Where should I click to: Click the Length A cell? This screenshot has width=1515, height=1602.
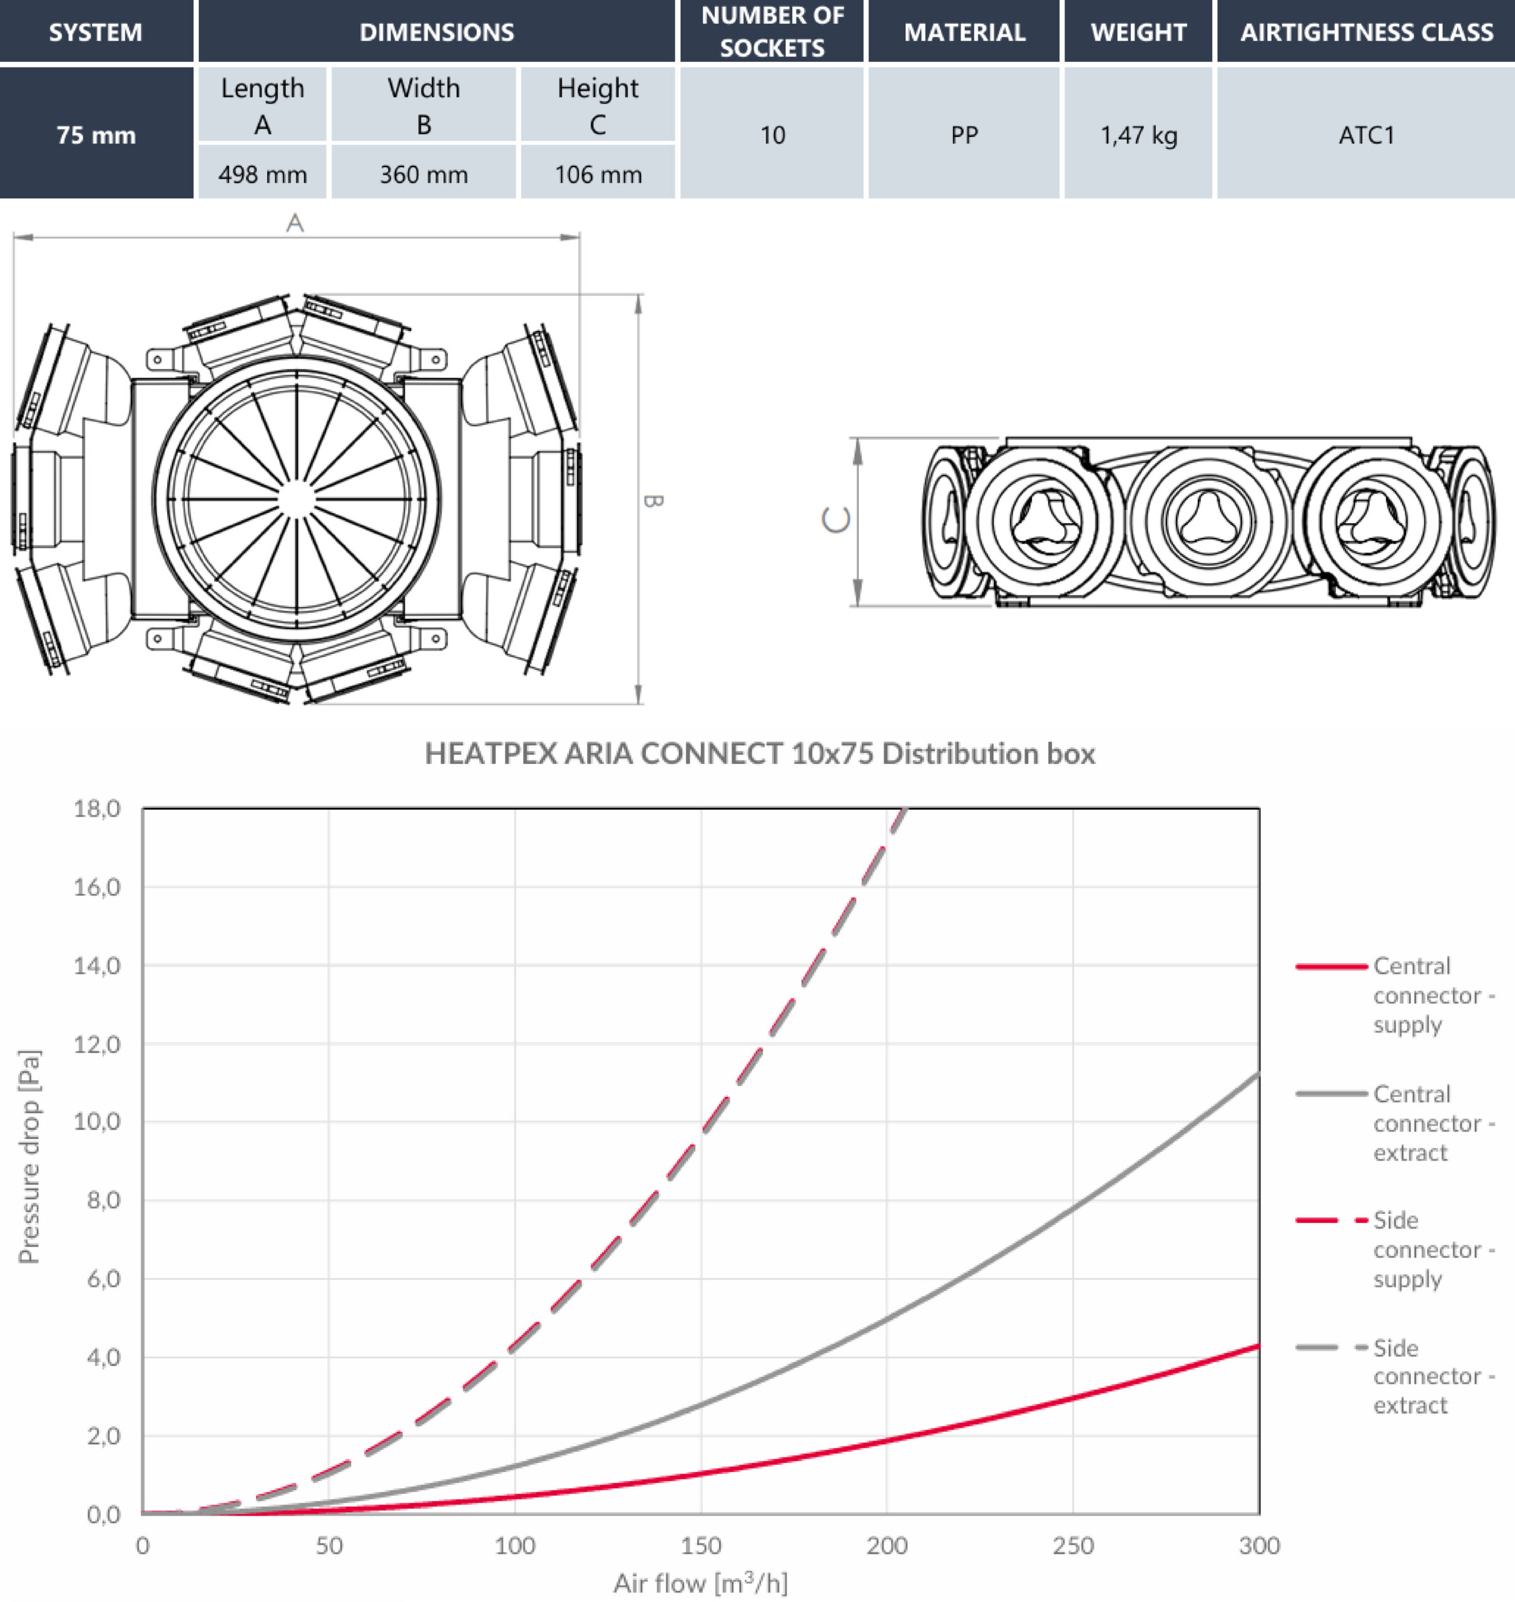click(262, 105)
